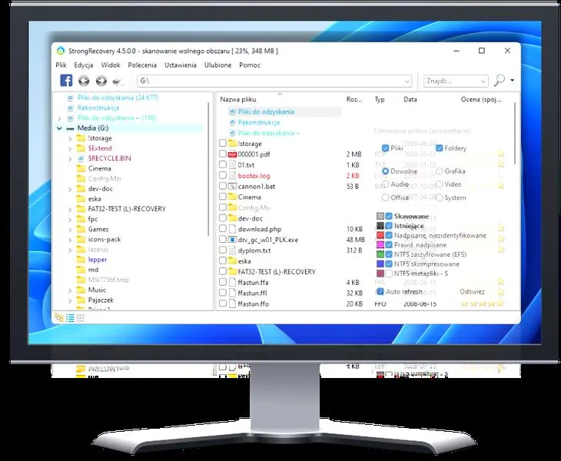Sort by Nazwa pliku column header
561x461 pixels.
click(238, 99)
